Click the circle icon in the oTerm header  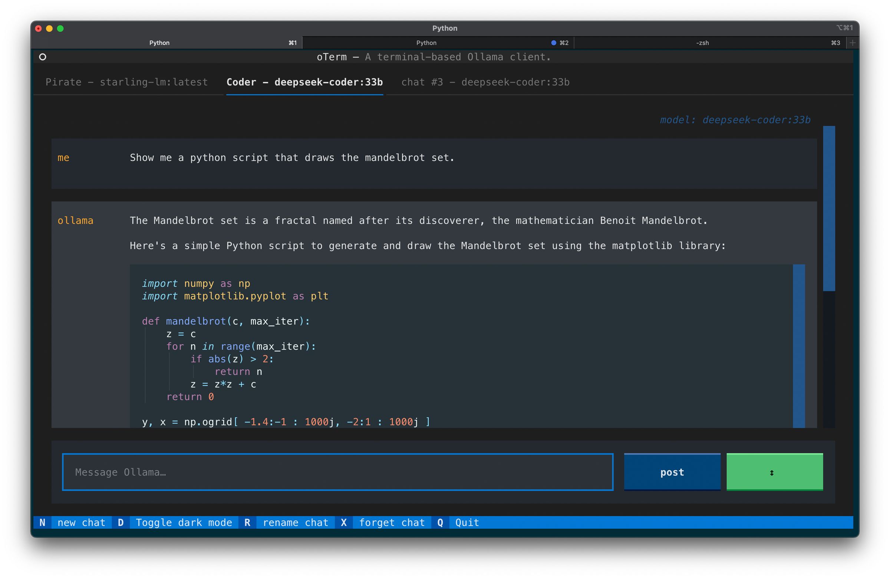point(43,57)
